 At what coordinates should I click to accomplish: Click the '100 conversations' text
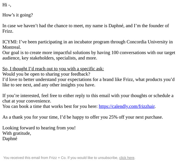click(x=129, y=53)
